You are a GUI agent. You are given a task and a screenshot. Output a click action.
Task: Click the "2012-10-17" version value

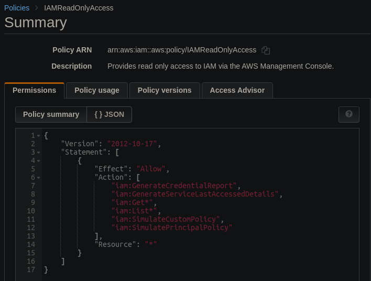[x=132, y=144]
